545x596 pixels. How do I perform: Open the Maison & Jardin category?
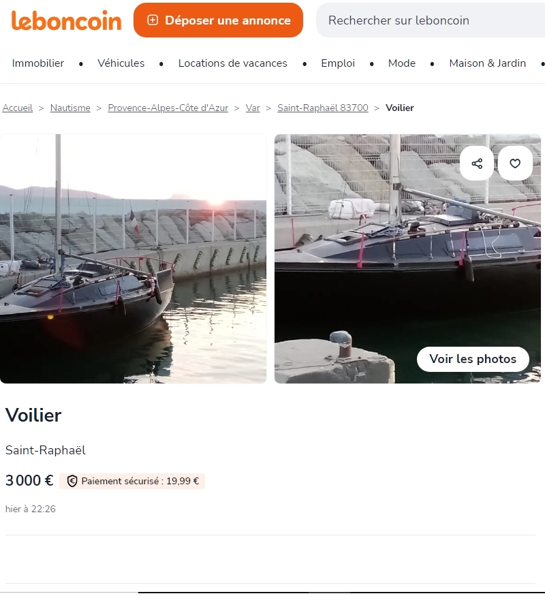point(488,63)
